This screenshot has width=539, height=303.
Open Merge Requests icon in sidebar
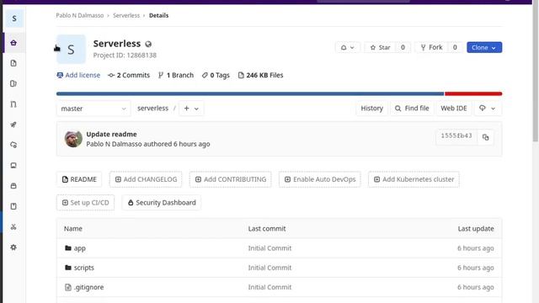click(13, 104)
